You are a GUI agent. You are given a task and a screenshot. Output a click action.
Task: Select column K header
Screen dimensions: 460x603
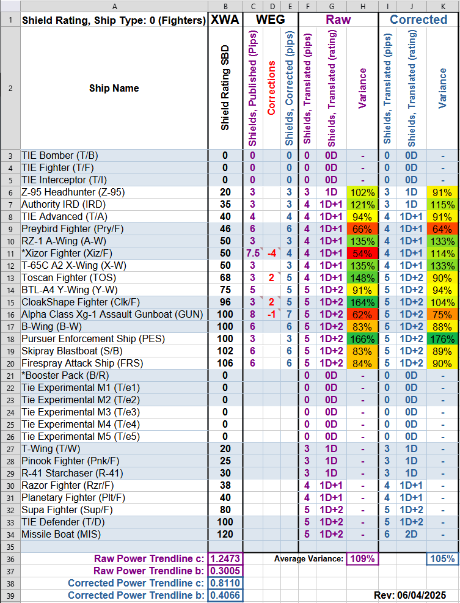click(443, 6)
